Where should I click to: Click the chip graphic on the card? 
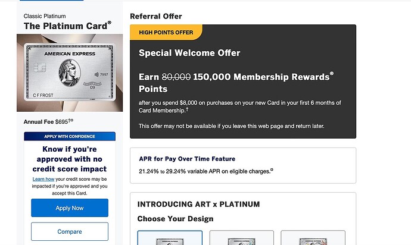(x=40, y=68)
